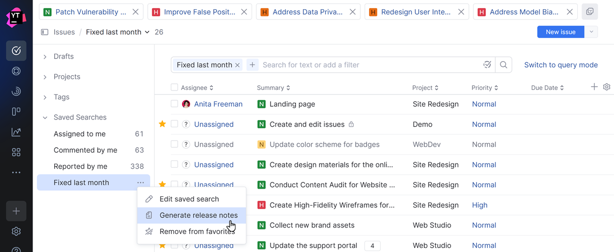
Task: Toggle the sidebar panel icon near Issues
Action: 45,32
